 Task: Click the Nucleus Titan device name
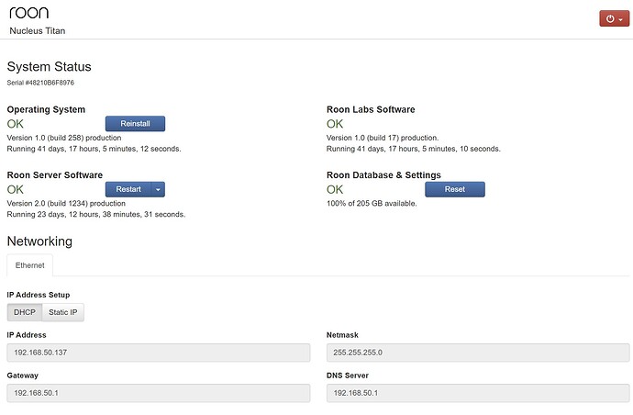click(37, 30)
